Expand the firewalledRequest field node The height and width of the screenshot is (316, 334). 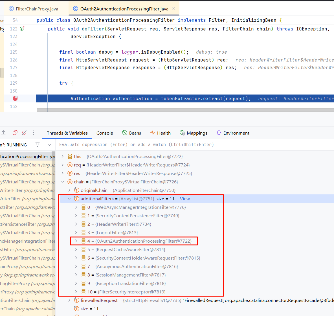pos(69,300)
